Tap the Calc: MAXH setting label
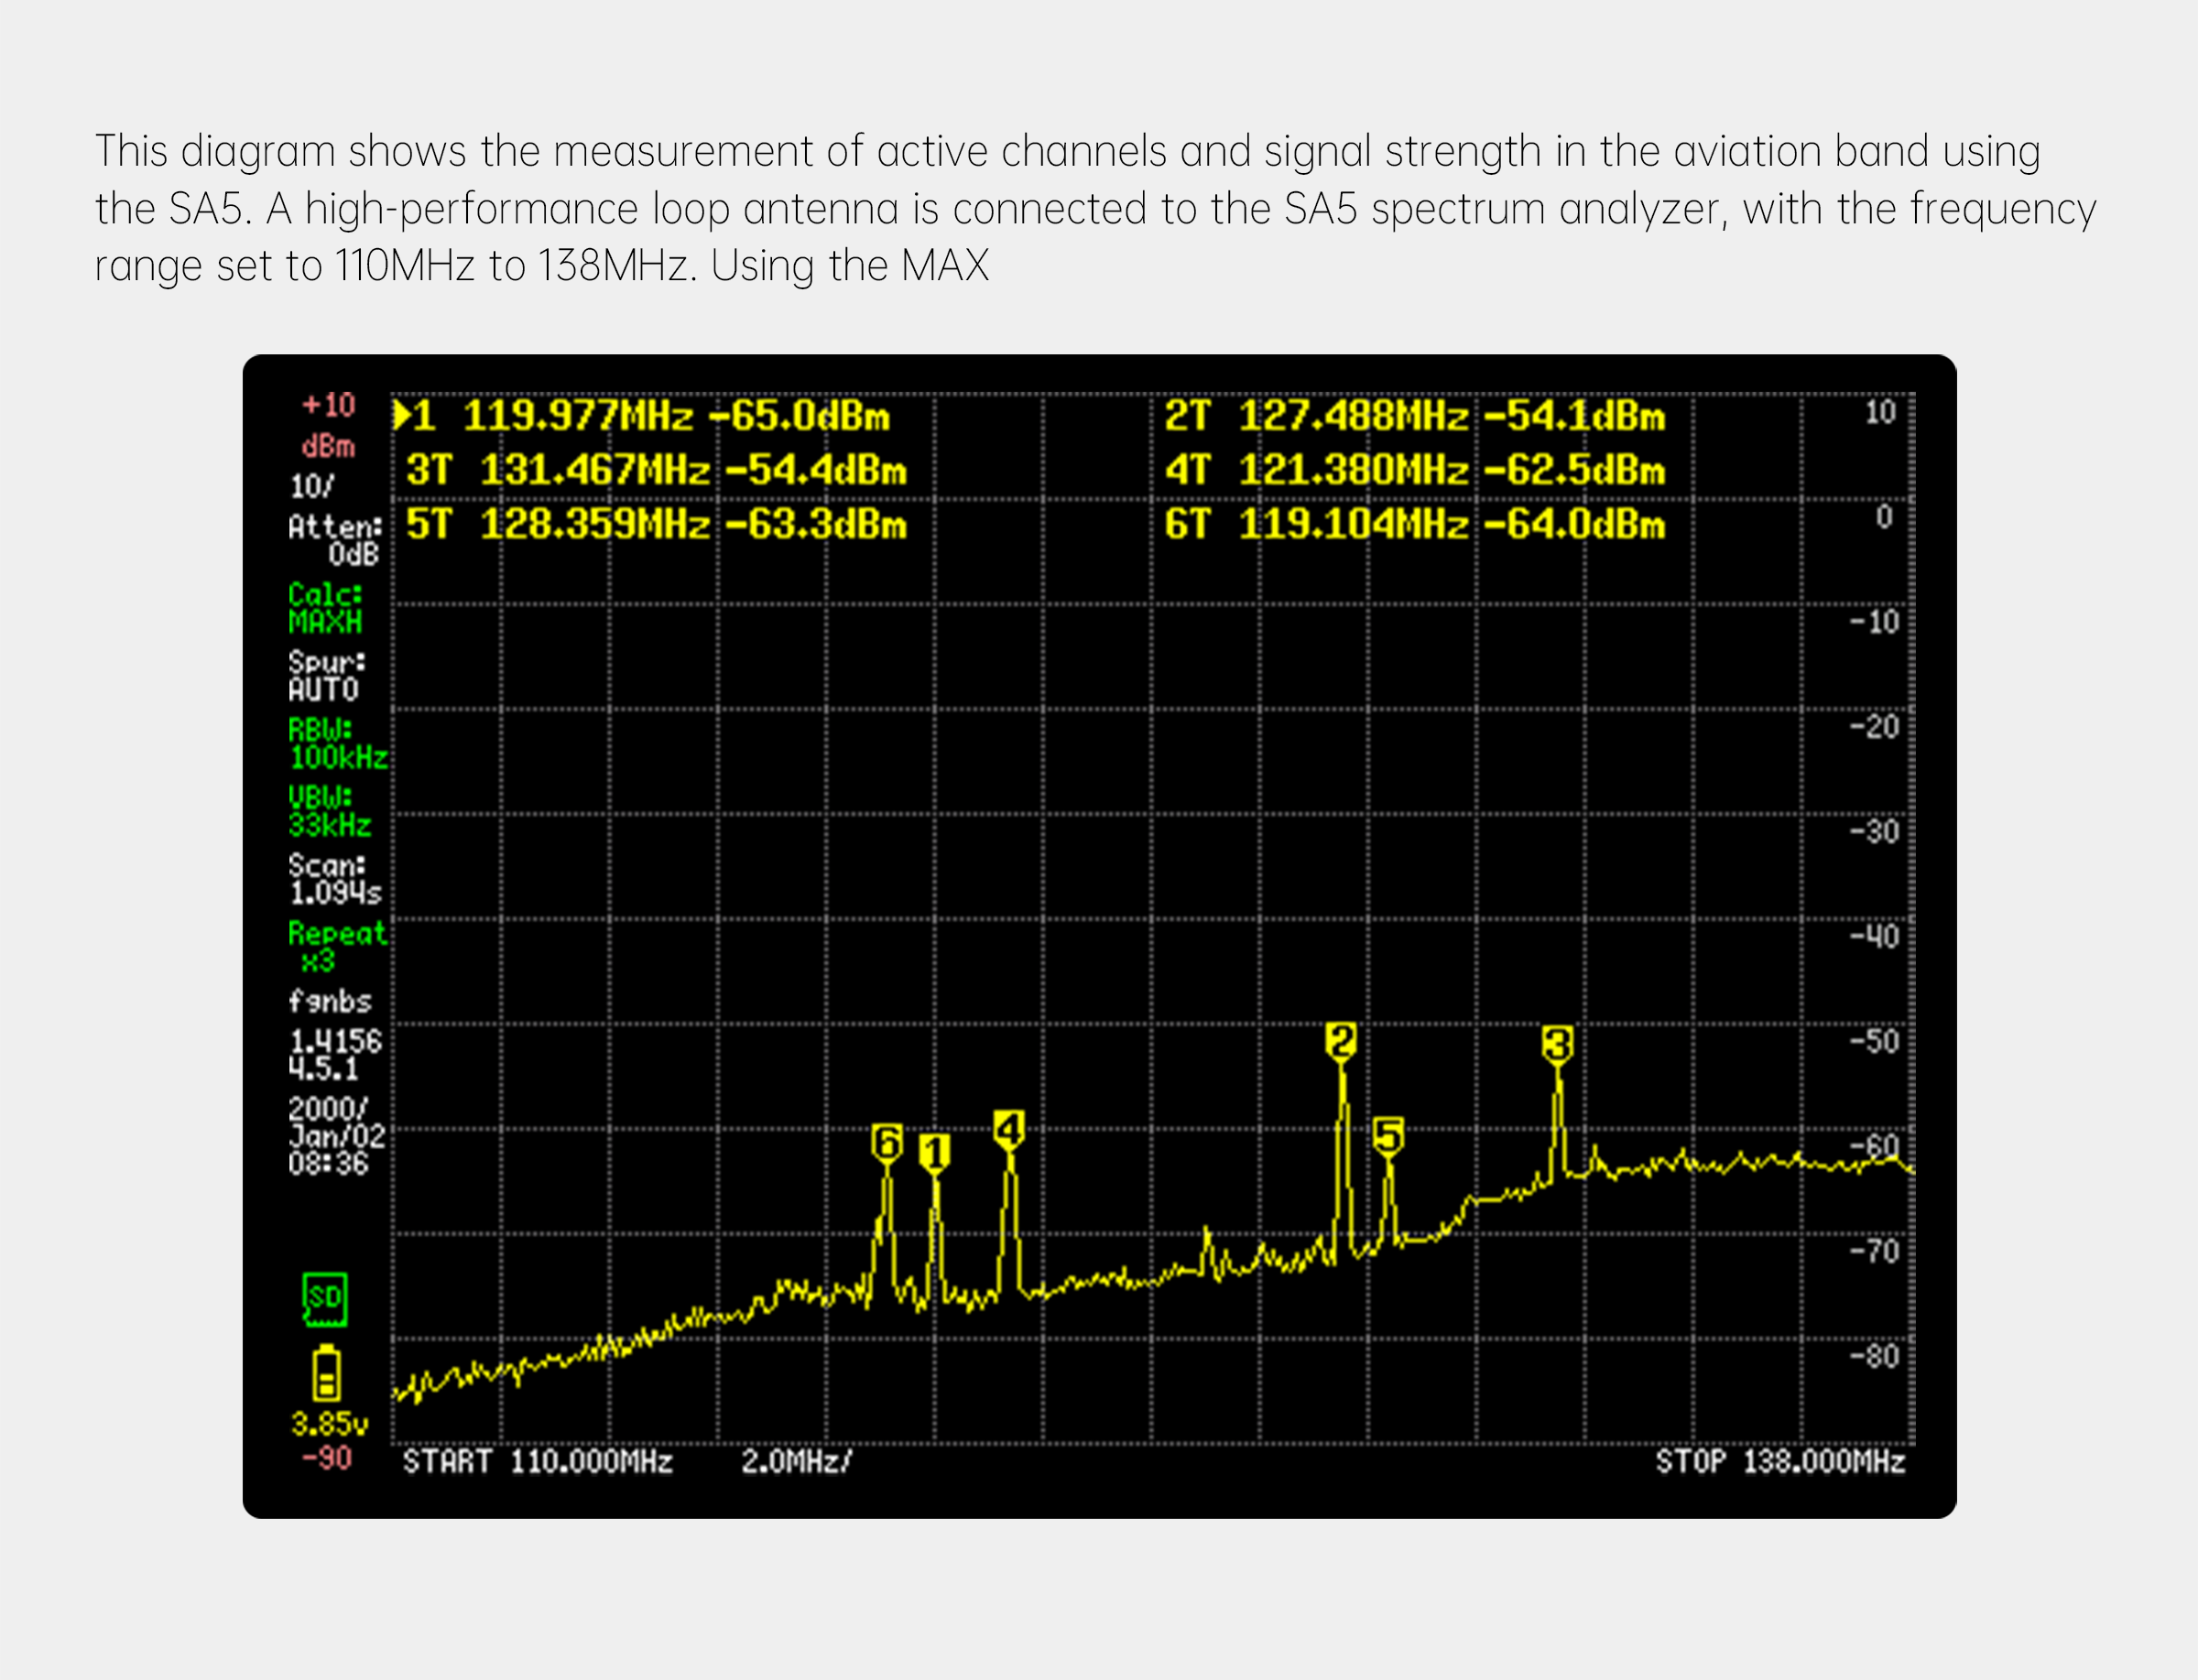The width and height of the screenshot is (2198, 1680). pos(325,608)
